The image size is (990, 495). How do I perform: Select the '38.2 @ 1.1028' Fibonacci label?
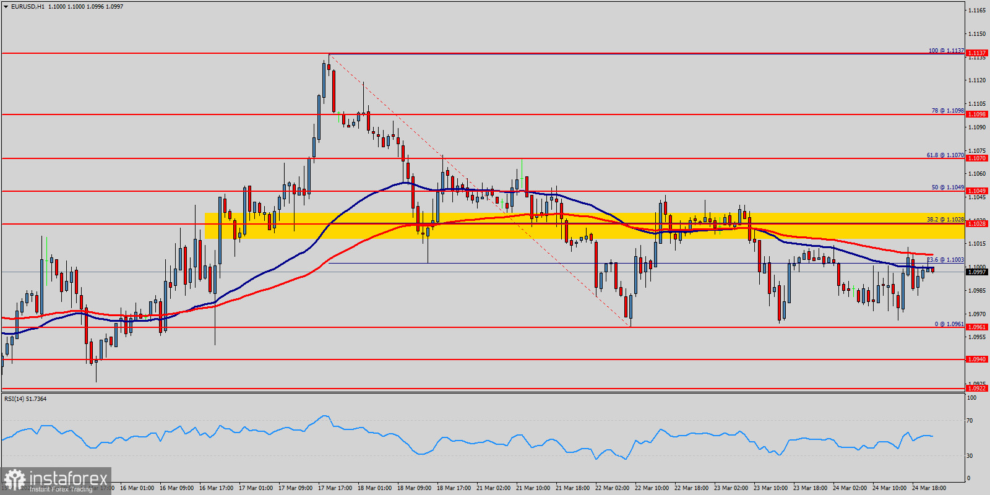tap(945, 220)
